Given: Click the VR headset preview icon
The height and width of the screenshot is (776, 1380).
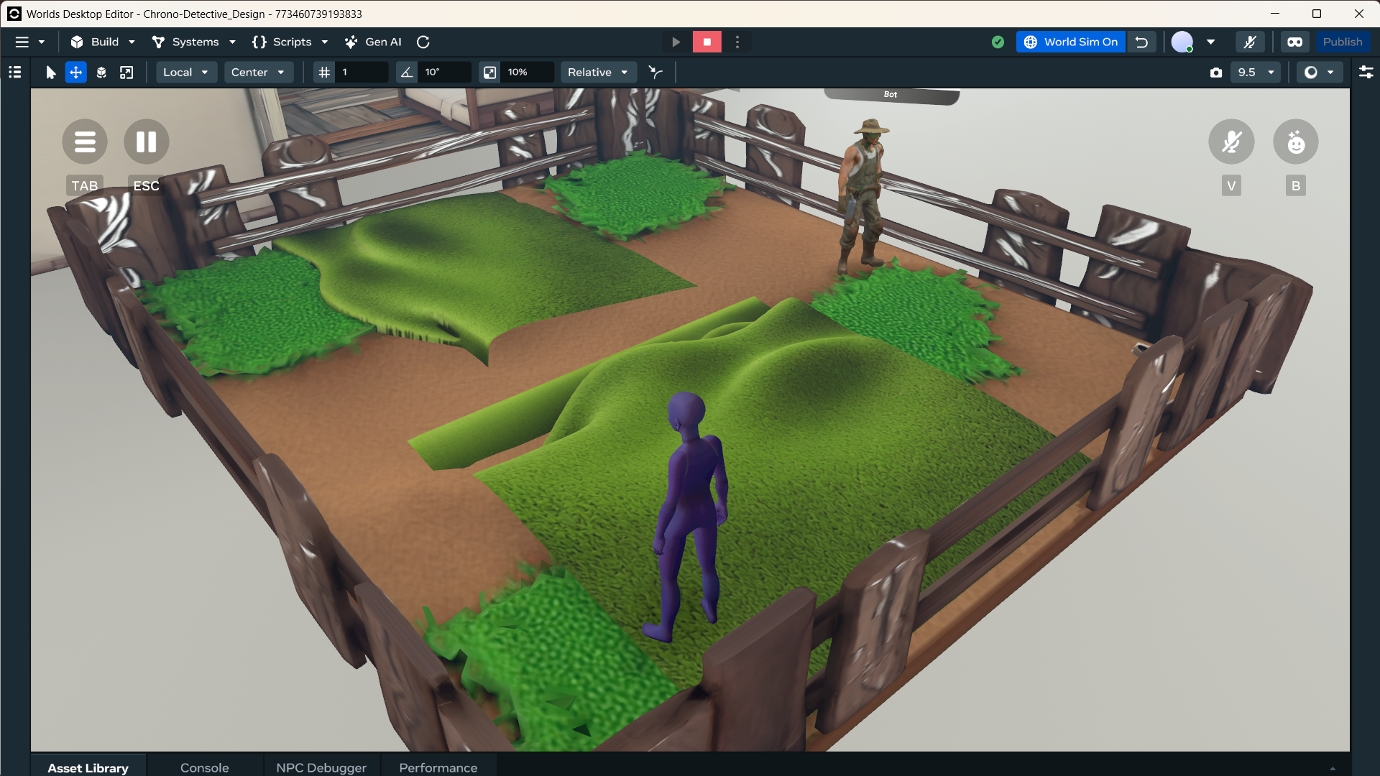Looking at the screenshot, I should [1294, 42].
